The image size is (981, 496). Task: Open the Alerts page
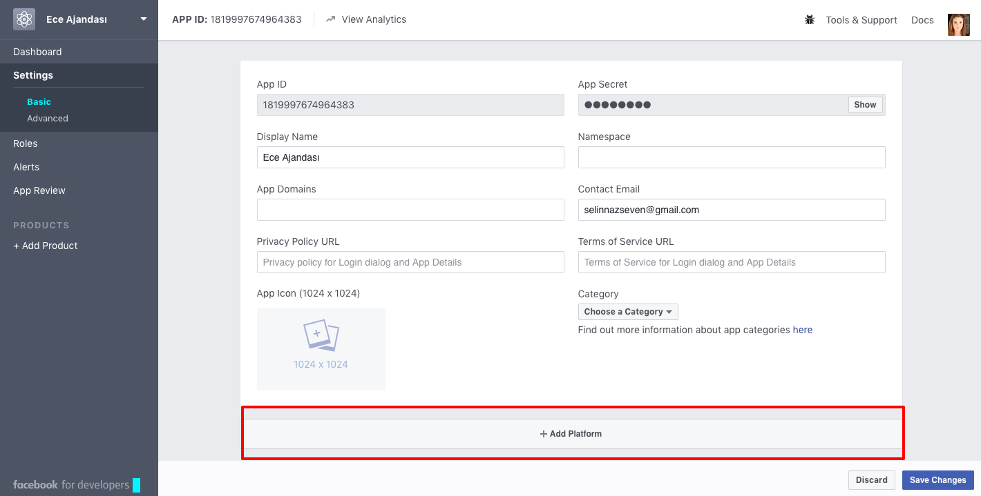point(26,167)
